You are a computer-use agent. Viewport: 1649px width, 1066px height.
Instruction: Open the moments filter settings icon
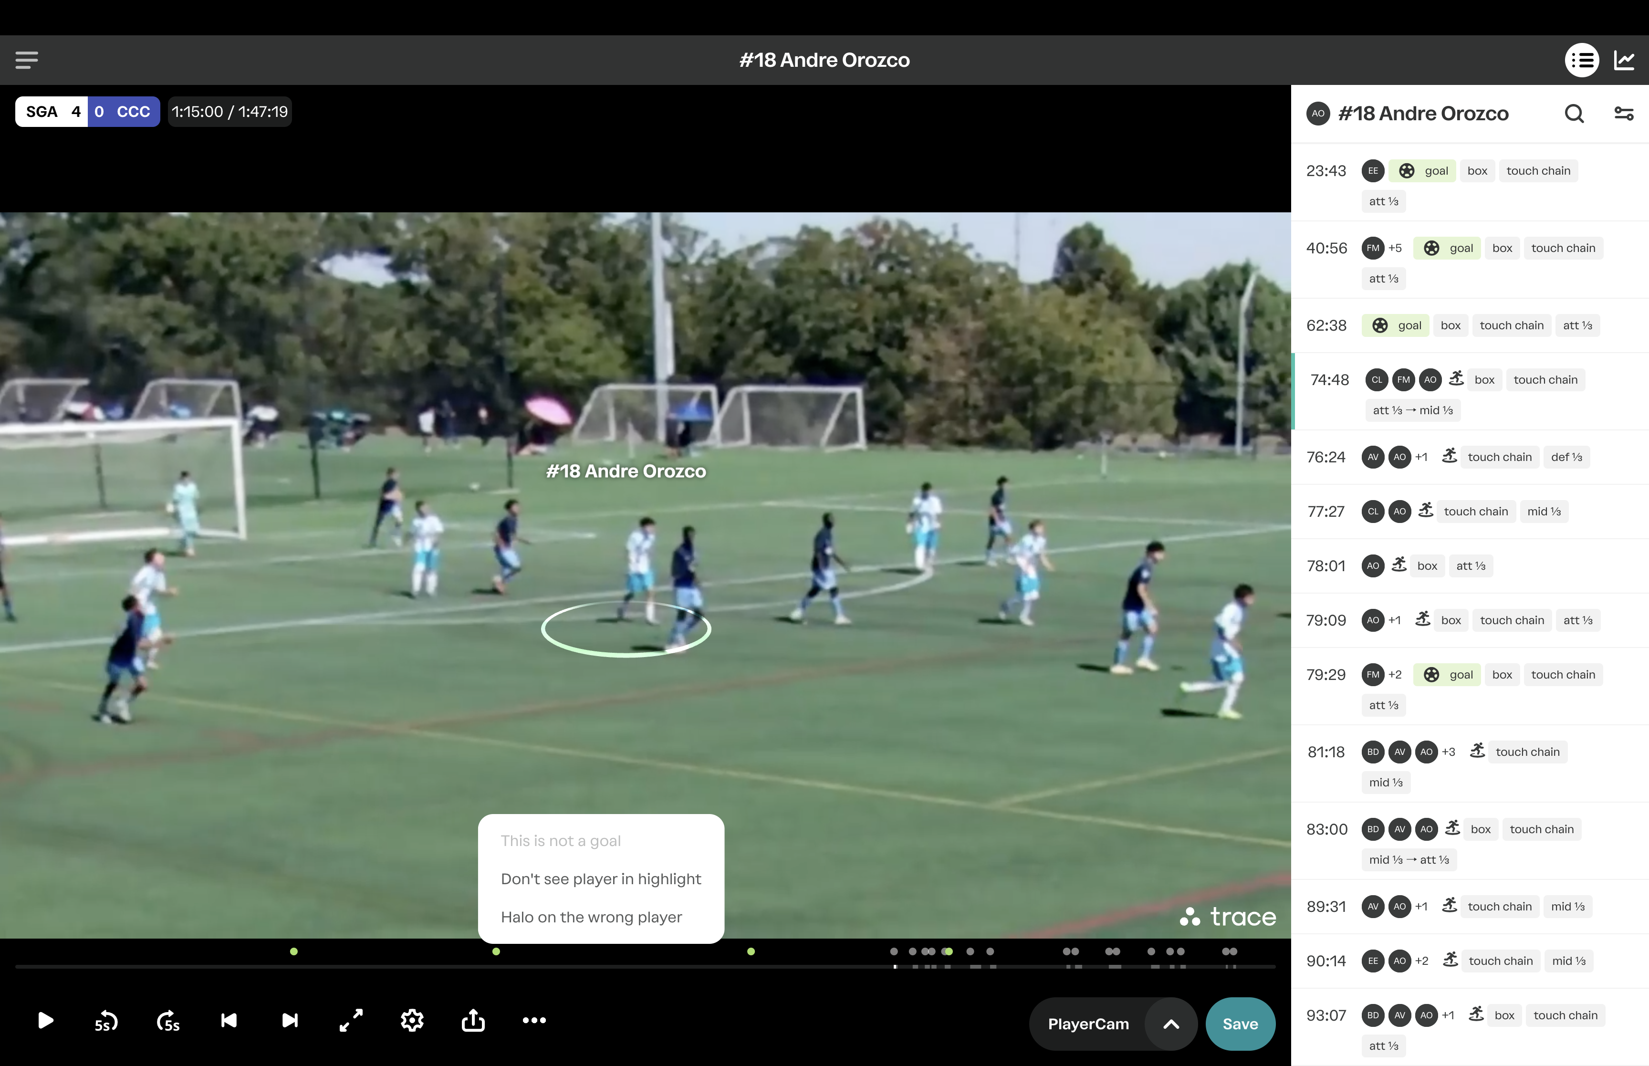(x=1623, y=114)
